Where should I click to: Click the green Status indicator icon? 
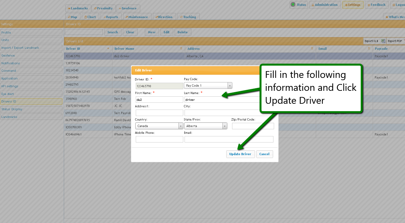click(293, 5)
